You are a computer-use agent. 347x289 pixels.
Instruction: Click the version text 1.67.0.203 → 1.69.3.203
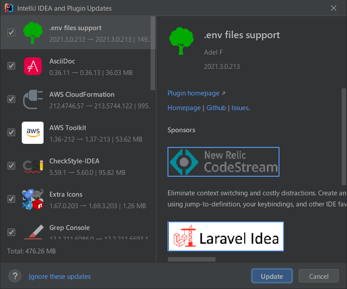[x=83, y=206]
